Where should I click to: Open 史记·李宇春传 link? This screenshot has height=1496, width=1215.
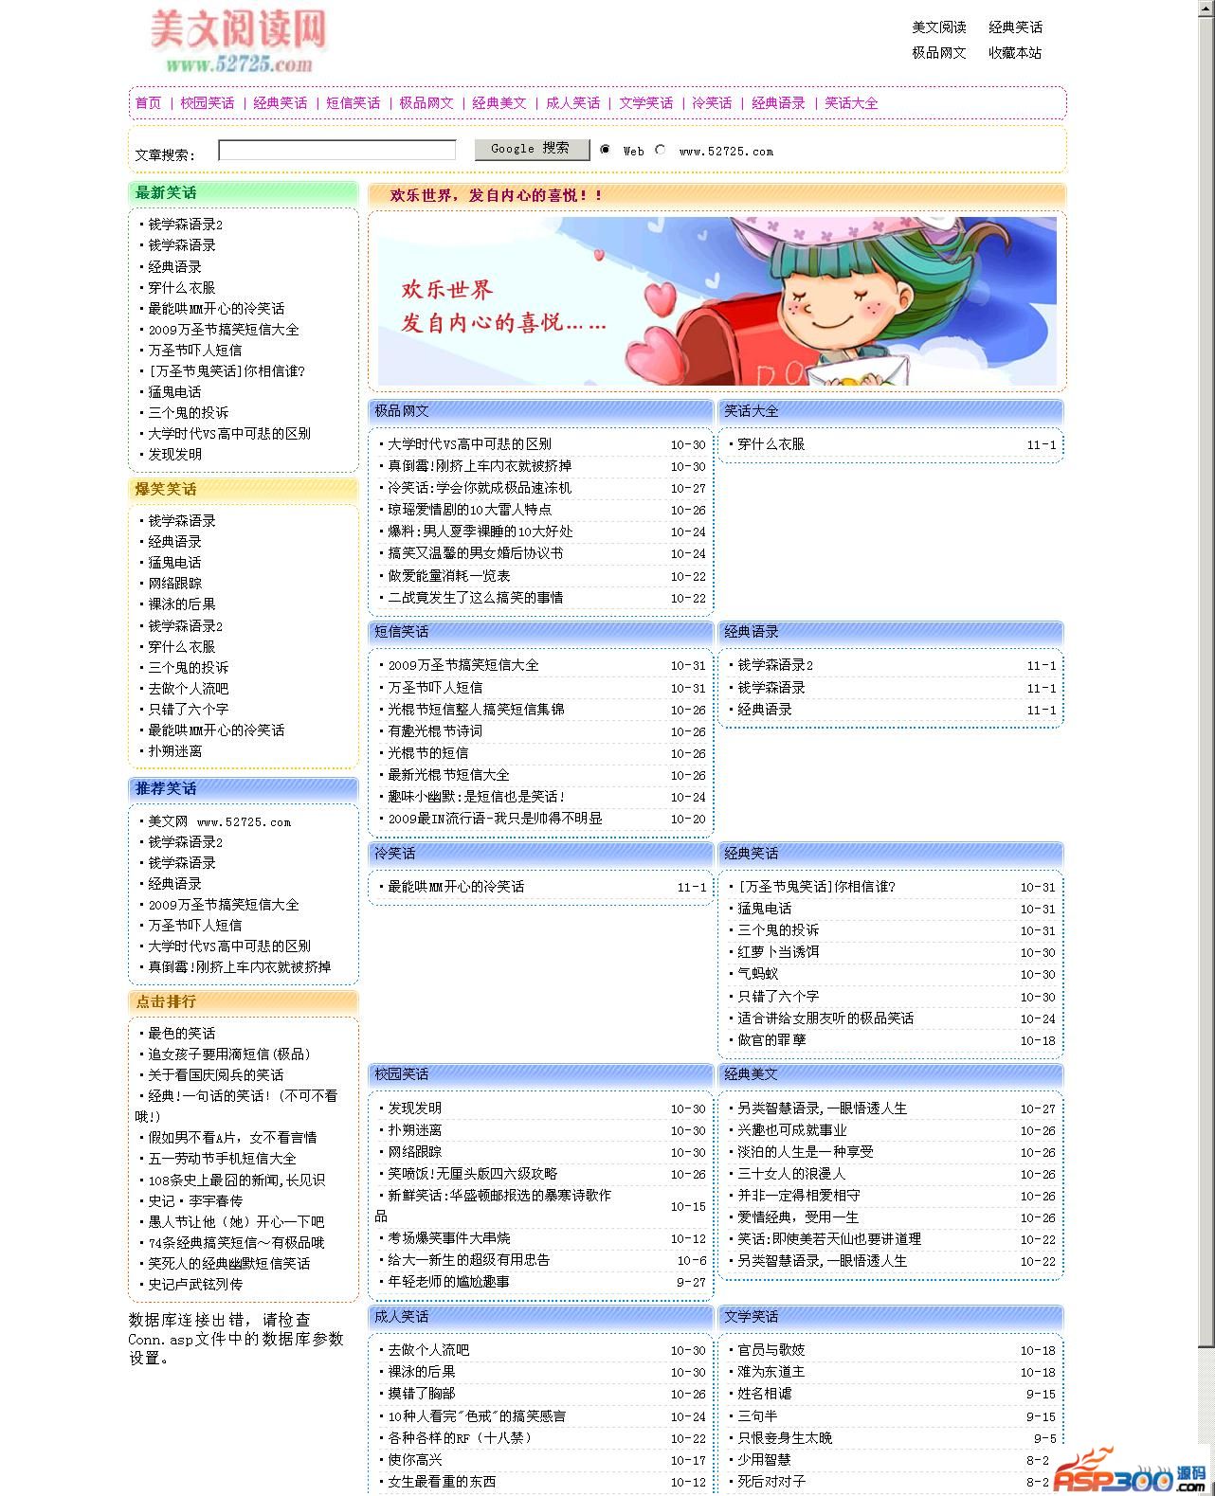tap(194, 1201)
